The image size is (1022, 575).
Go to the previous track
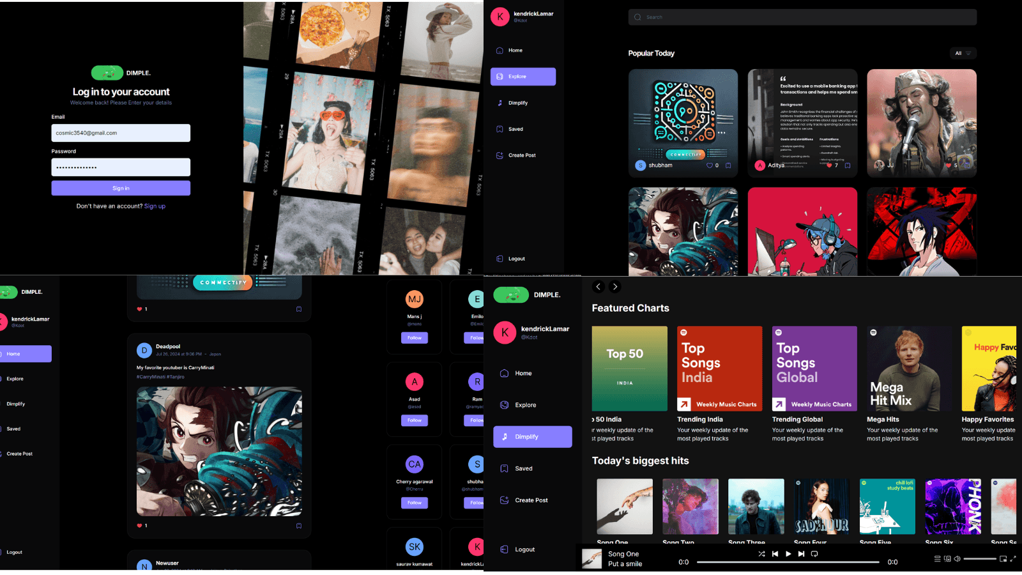[775, 554]
